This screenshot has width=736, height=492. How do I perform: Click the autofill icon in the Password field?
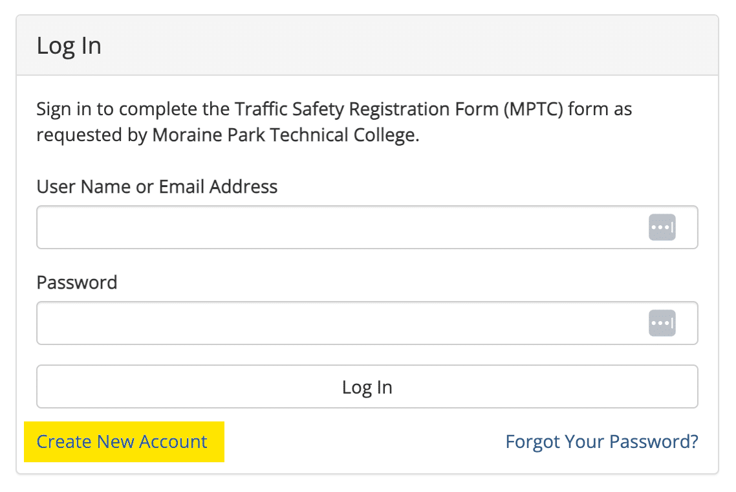tap(662, 323)
